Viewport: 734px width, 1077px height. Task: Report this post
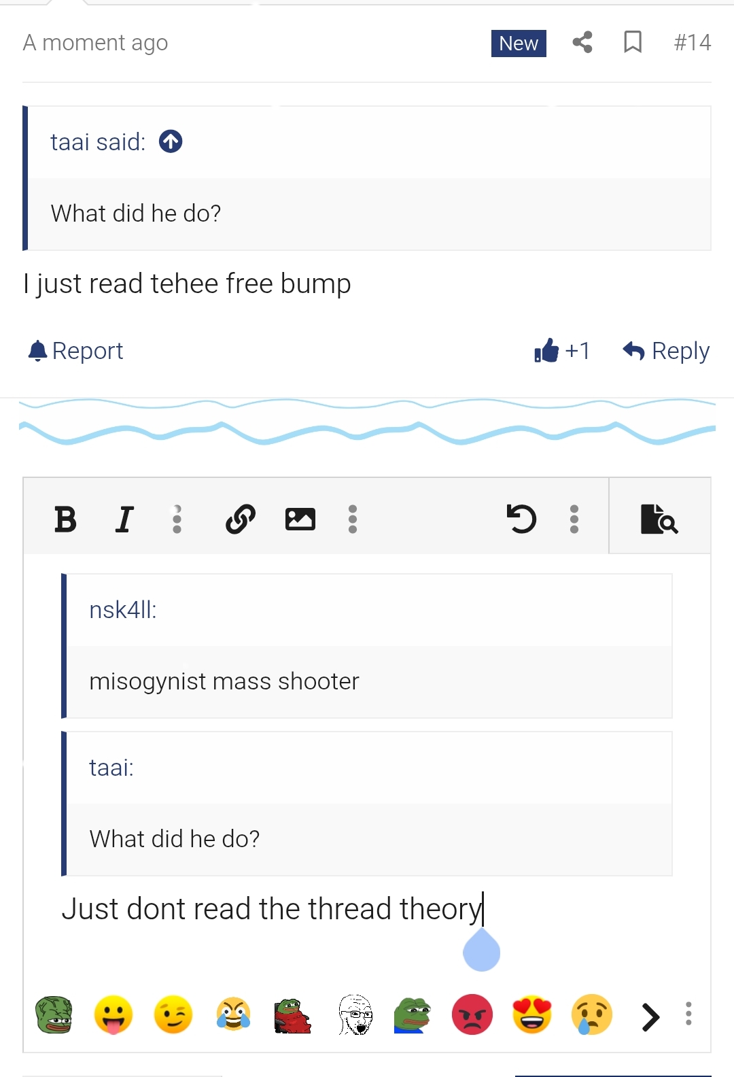[x=75, y=351]
